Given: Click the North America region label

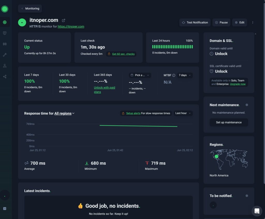Looking at the screenshot, I should coord(219,175).
